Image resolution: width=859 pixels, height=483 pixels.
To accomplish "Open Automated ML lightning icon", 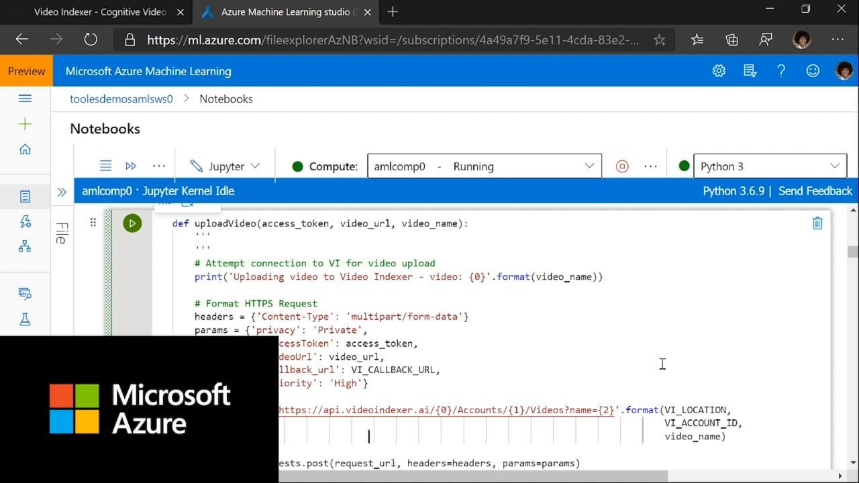I will [26, 221].
